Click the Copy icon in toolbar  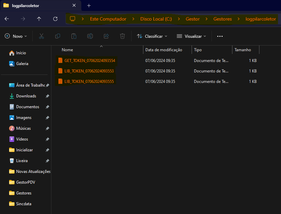(58, 36)
